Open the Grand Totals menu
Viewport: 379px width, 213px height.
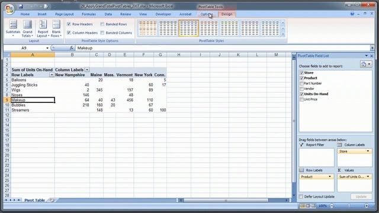tap(27, 28)
